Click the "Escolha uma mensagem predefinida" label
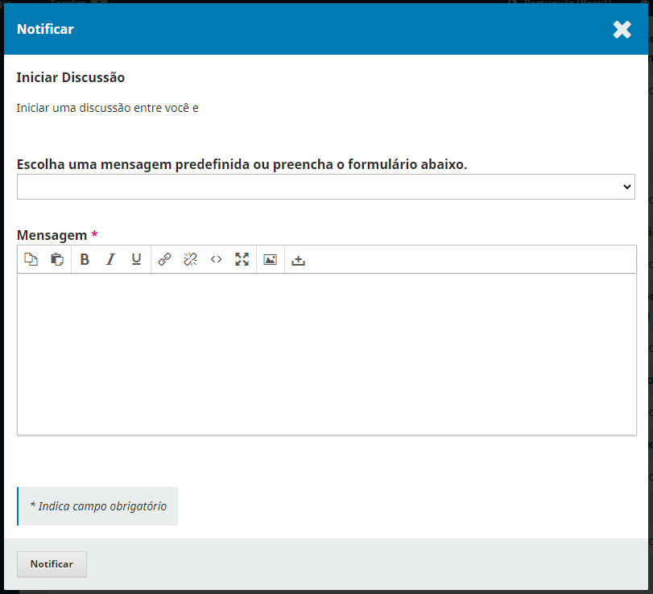This screenshot has width=653, height=594. tap(242, 164)
